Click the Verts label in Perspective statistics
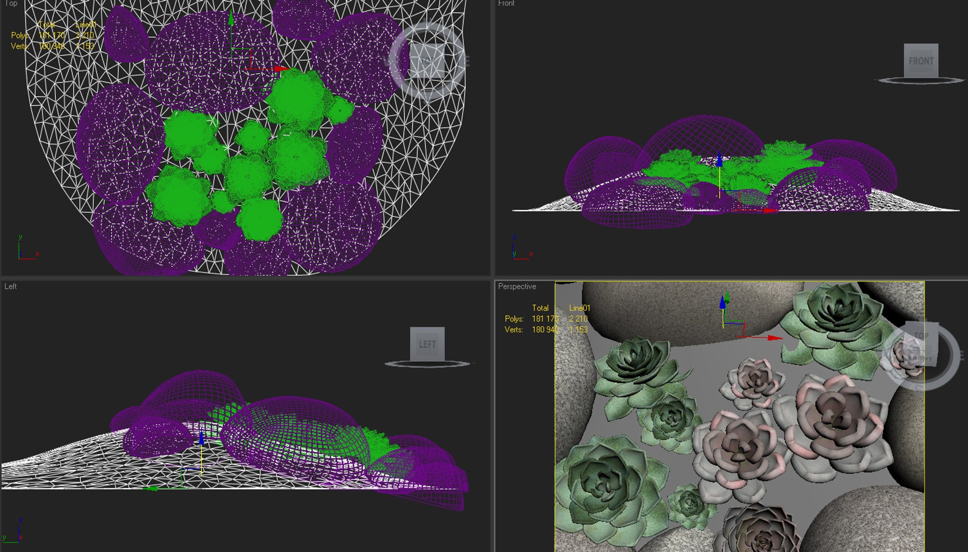 [x=514, y=330]
